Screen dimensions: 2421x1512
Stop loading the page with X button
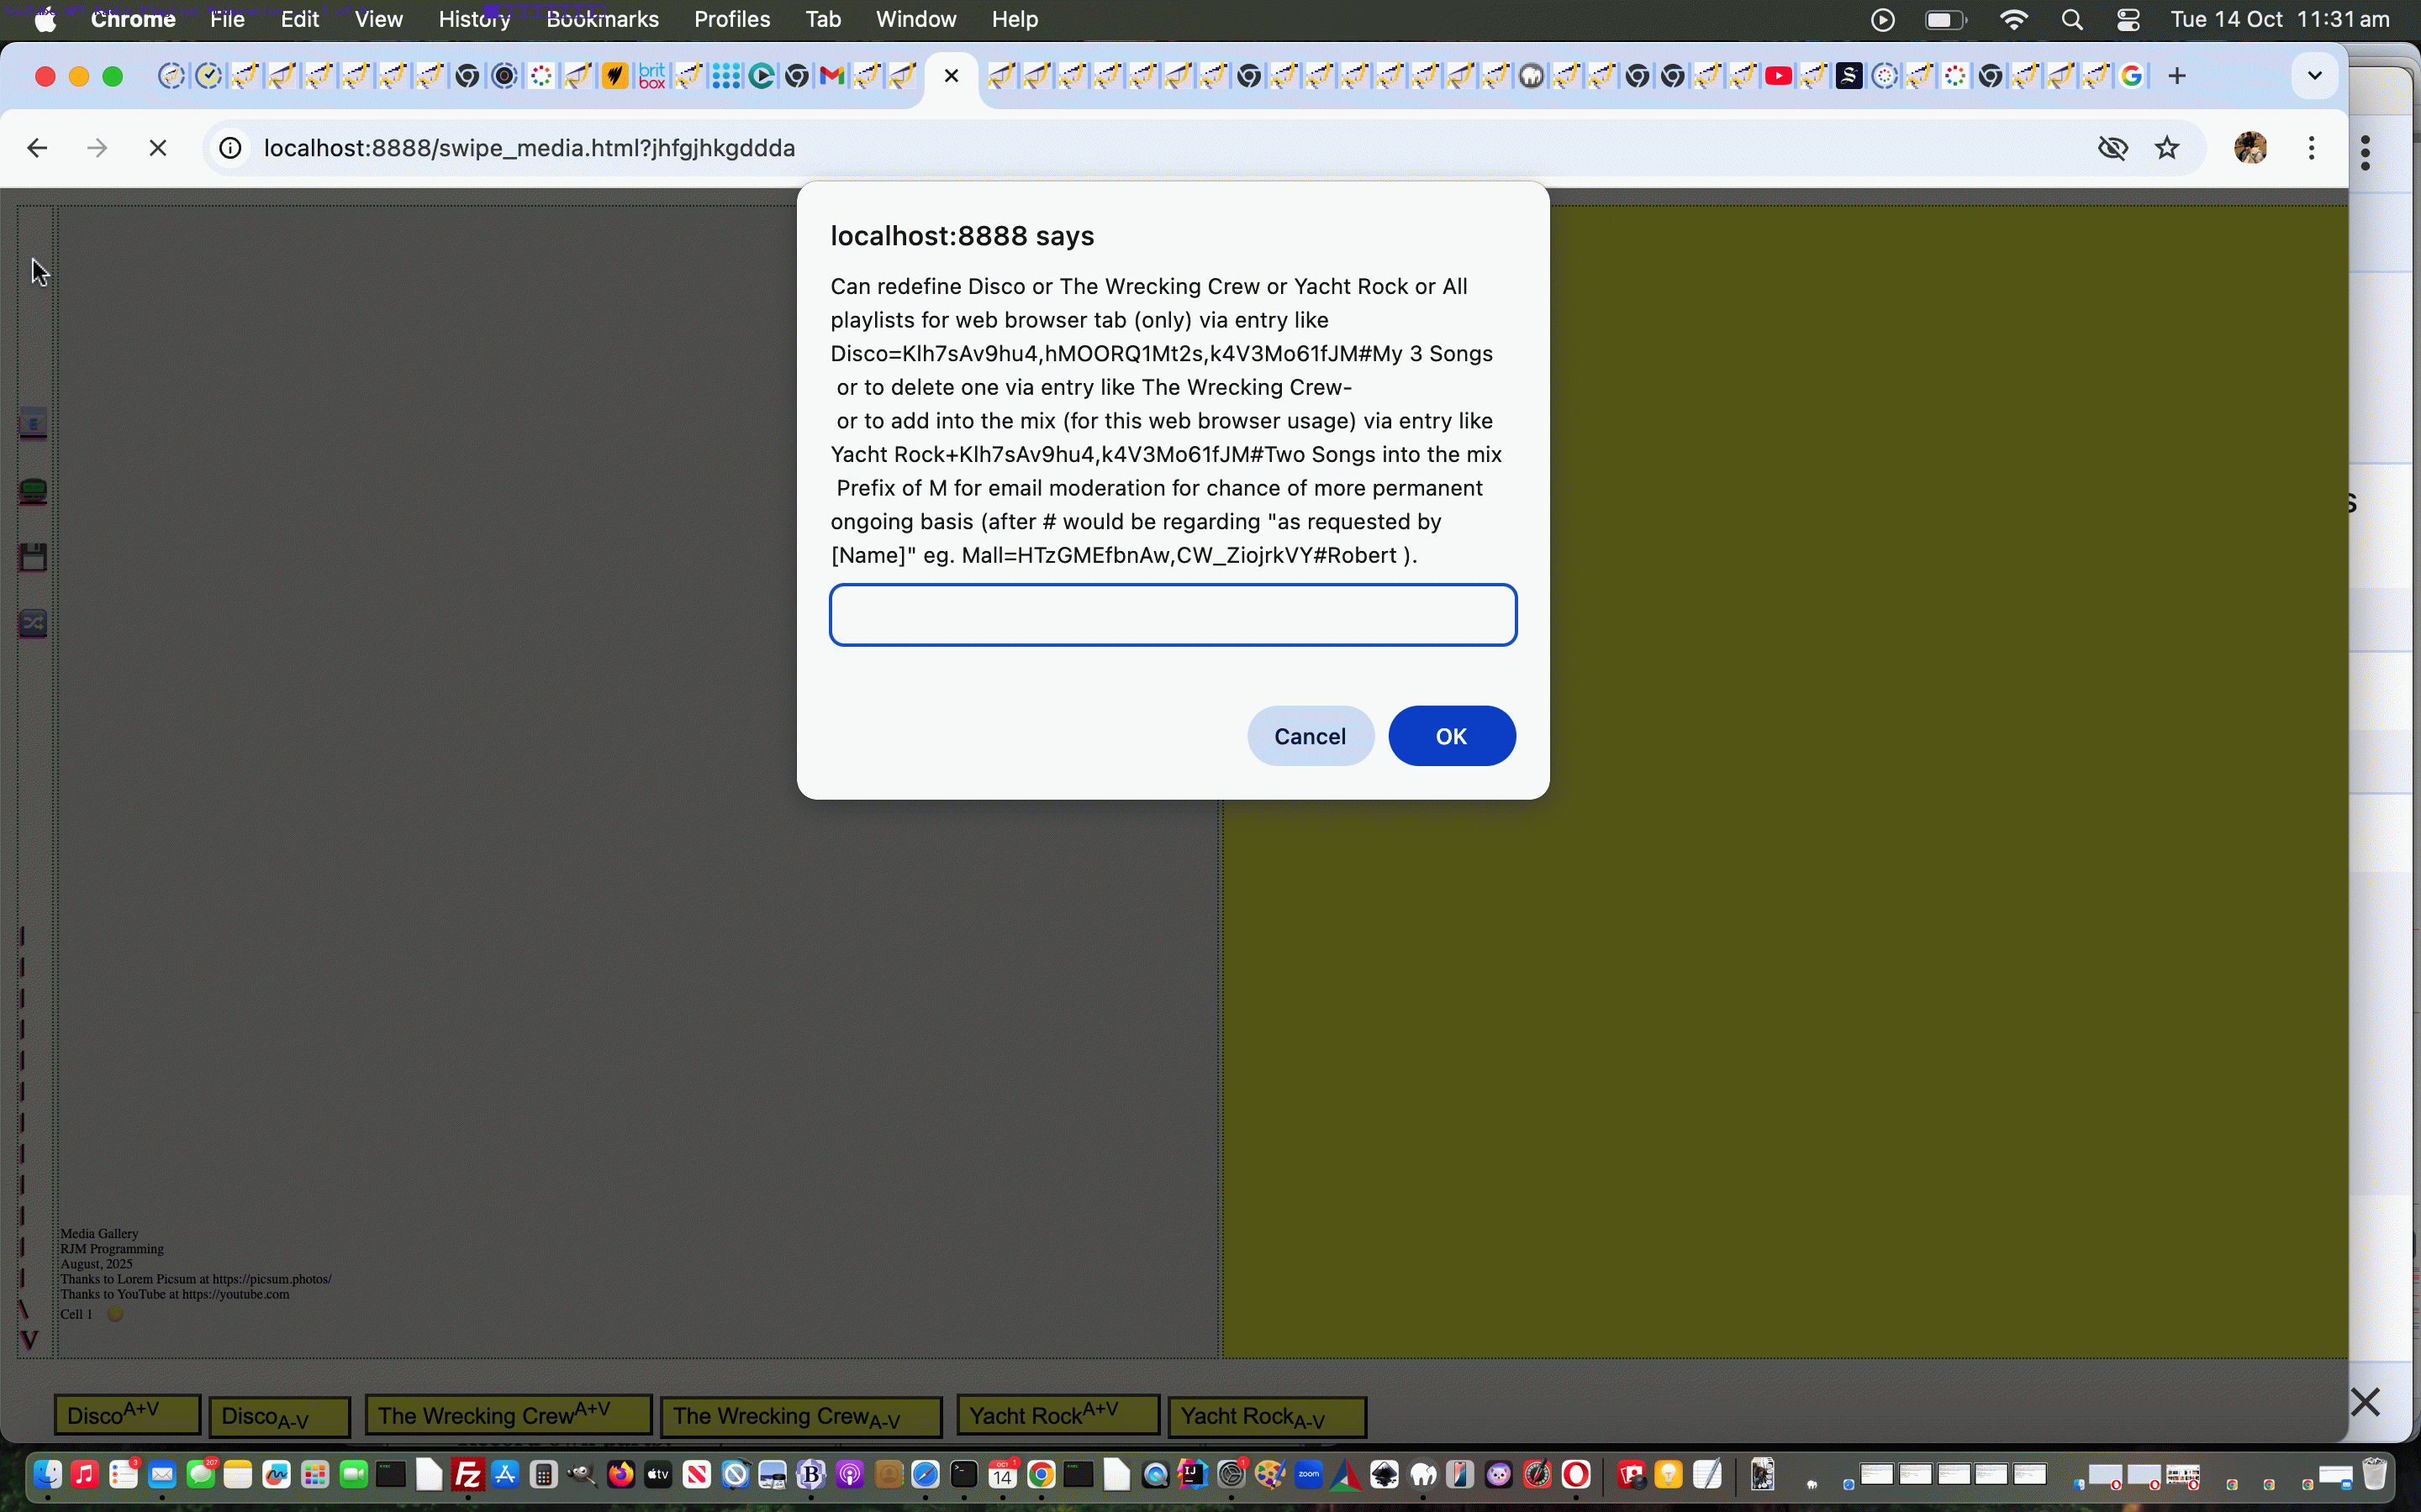157,148
